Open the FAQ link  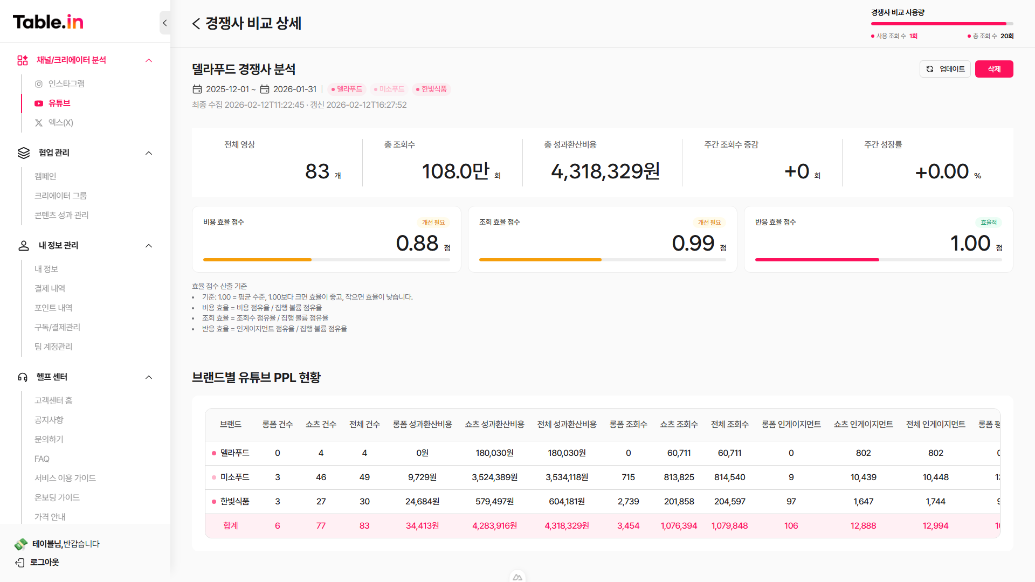[x=42, y=459]
